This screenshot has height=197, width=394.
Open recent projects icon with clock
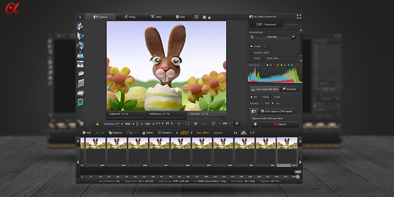coord(80,45)
